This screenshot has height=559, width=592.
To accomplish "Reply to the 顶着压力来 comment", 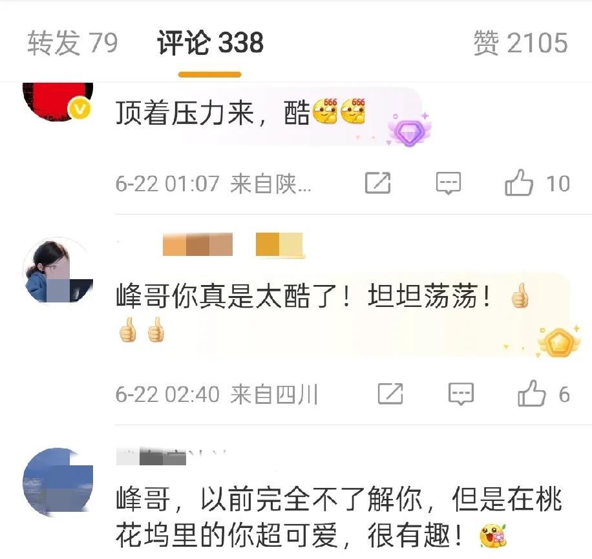I will (448, 183).
